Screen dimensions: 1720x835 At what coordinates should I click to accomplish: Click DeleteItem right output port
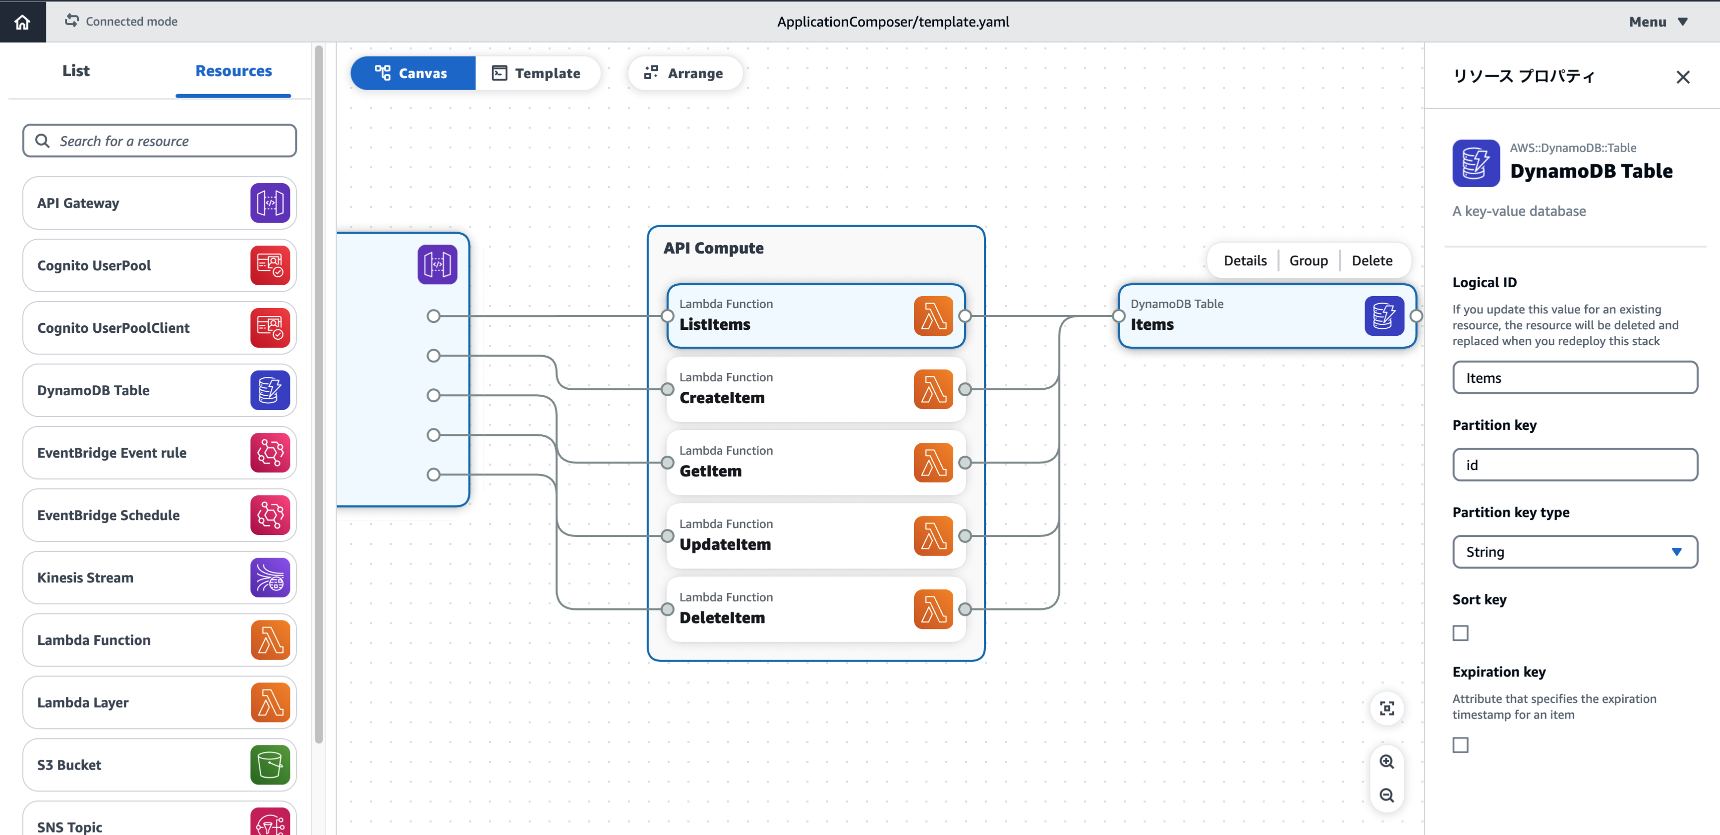pos(965,609)
